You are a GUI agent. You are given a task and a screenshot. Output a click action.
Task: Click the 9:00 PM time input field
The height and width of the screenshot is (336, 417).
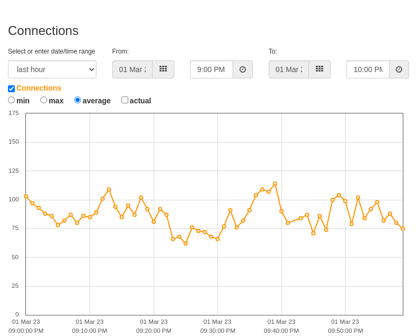click(212, 69)
